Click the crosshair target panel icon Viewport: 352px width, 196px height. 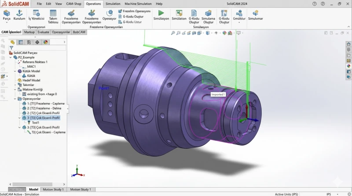(37, 42)
